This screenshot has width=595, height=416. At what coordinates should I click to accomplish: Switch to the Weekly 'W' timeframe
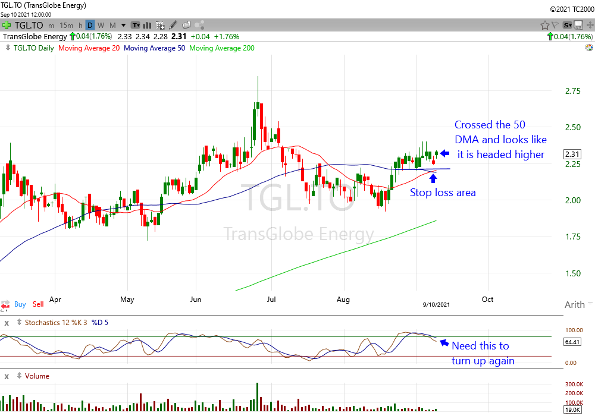click(101, 26)
